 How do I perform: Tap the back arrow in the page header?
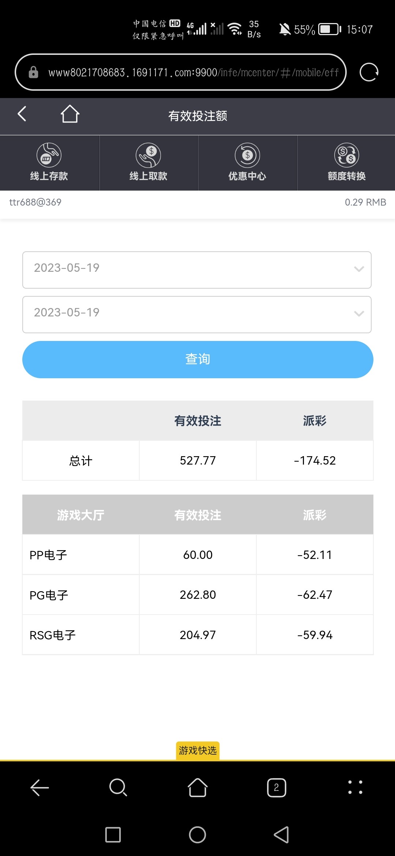(x=22, y=114)
